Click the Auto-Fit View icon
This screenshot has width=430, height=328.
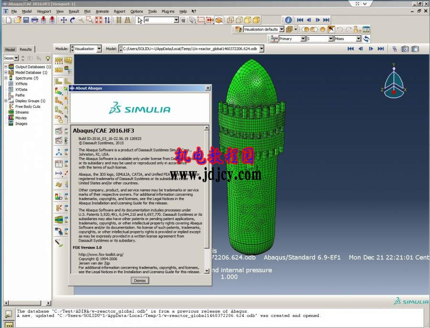click(x=98, y=20)
